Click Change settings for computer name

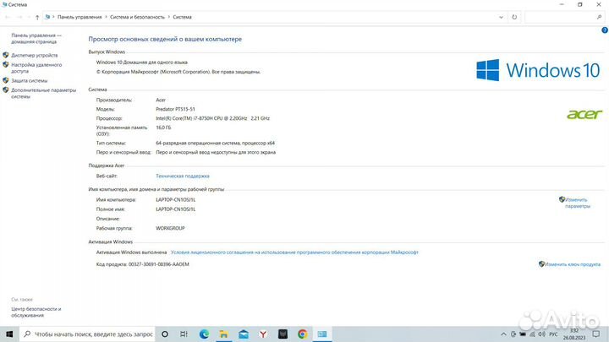[x=577, y=203]
